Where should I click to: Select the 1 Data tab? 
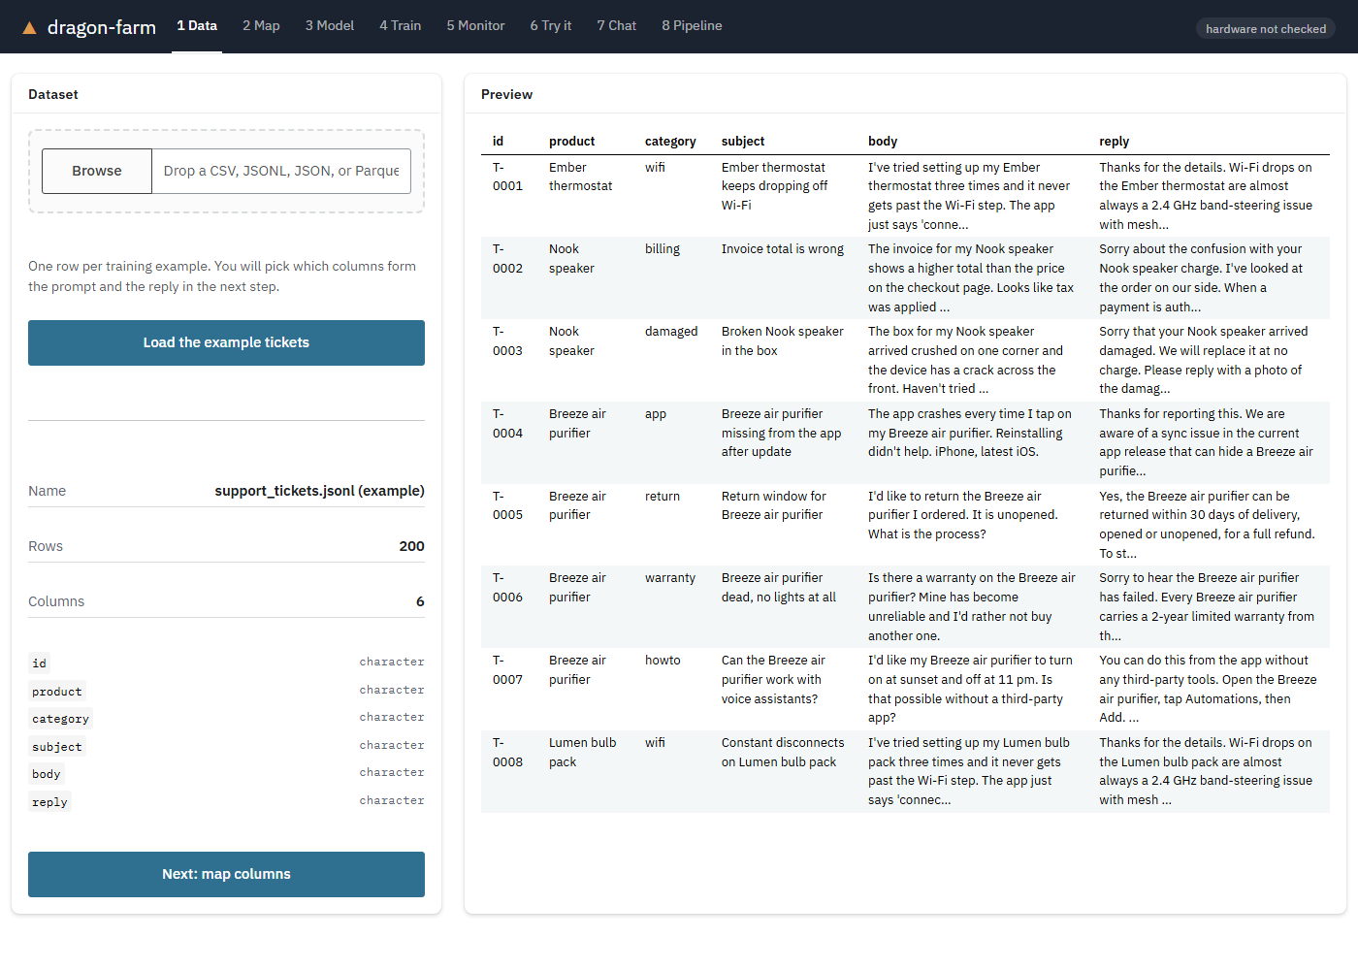pos(197,26)
